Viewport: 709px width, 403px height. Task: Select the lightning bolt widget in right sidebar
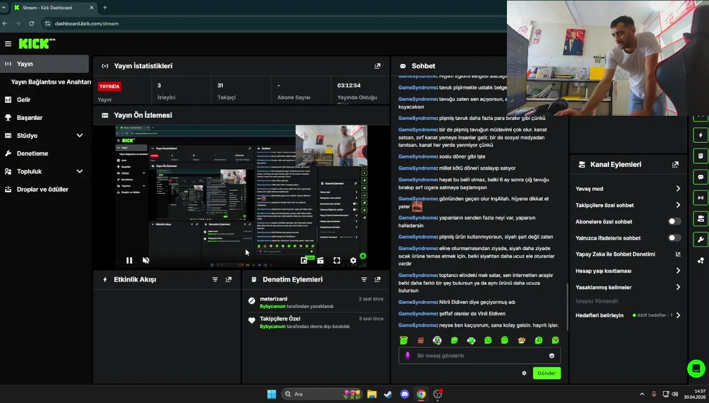click(x=701, y=135)
